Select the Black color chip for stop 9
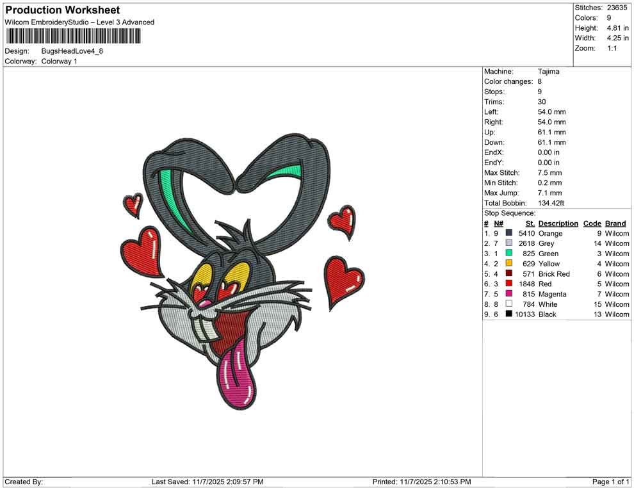 point(509,314)
